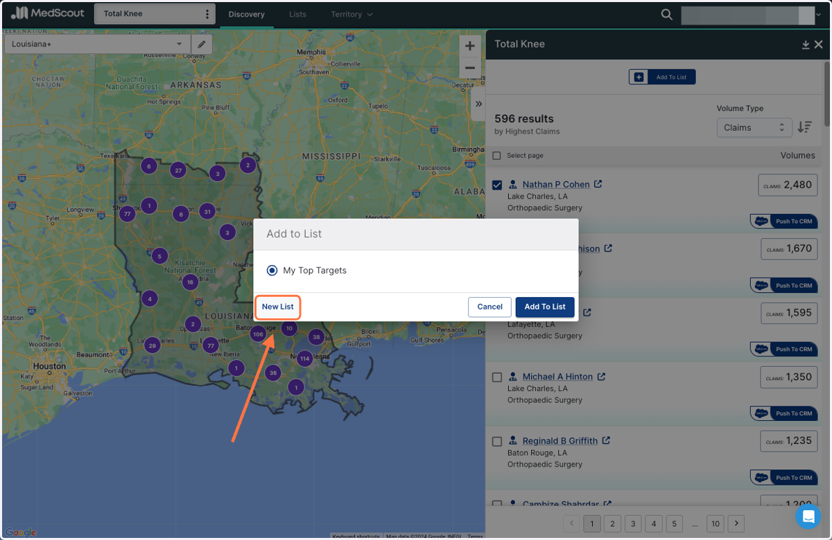The image size is (832, 540).
Task: Switch to the Lists tab
Action: [x=298, y=15]
